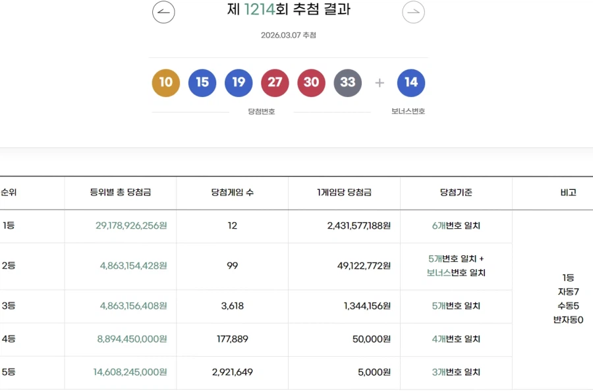Select the gray ball numbered 33

pos(348,82)
